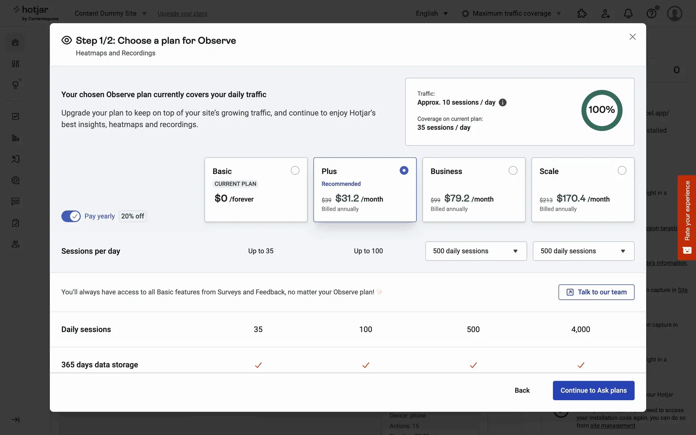Open the help question mark icon

651,14
